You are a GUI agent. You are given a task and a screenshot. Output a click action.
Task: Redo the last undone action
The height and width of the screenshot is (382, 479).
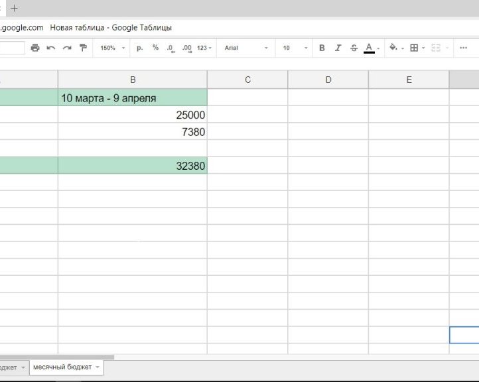(67, 48)
